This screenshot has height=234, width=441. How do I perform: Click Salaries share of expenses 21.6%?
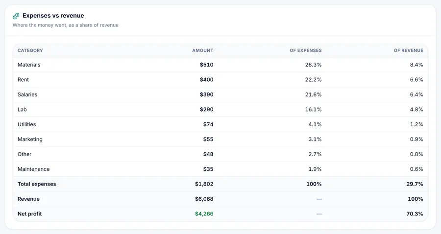coord(313,94)
